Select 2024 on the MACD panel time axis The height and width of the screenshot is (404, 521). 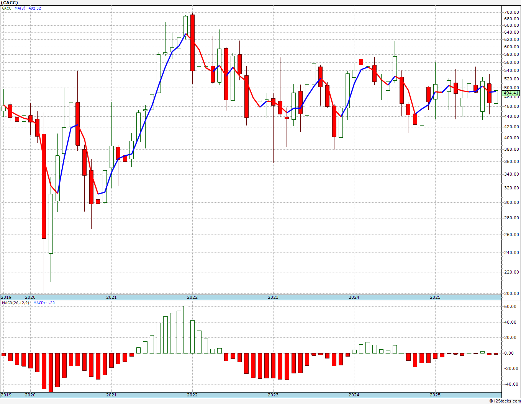point(354,395)
